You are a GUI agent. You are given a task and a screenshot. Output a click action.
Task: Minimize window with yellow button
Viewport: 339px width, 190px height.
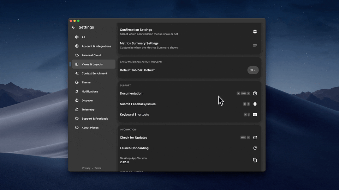coord(75,21)
